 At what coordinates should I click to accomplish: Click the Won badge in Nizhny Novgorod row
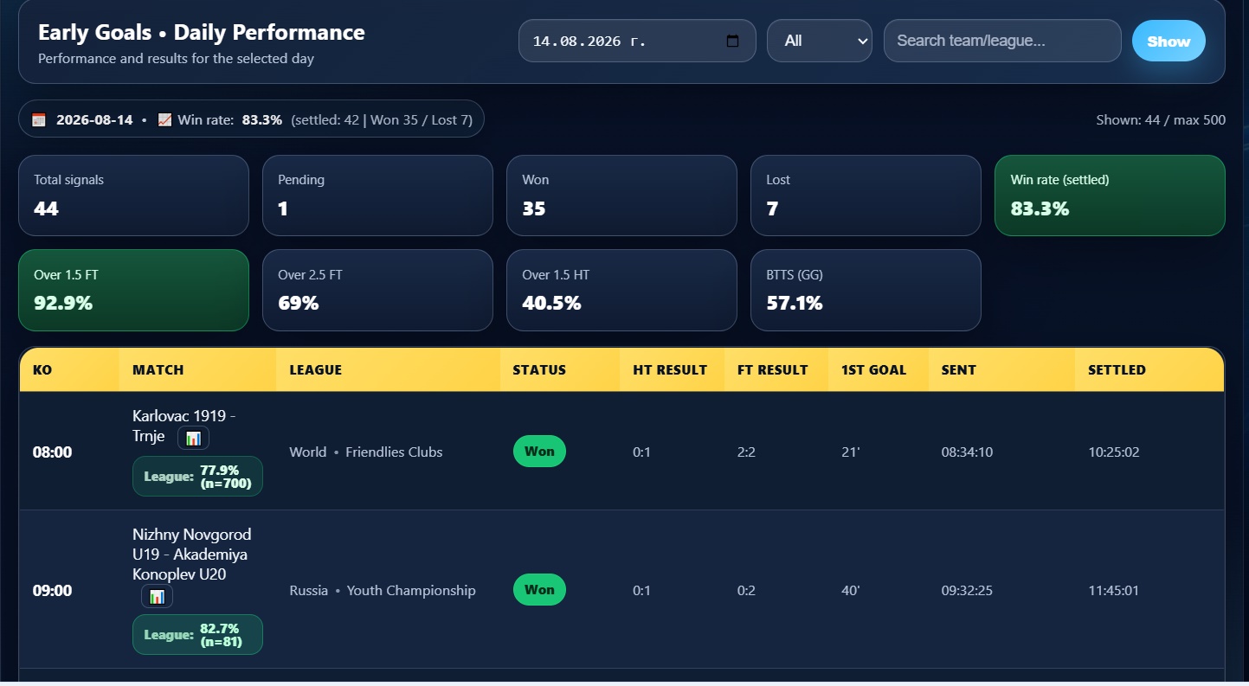pos(539,589)
